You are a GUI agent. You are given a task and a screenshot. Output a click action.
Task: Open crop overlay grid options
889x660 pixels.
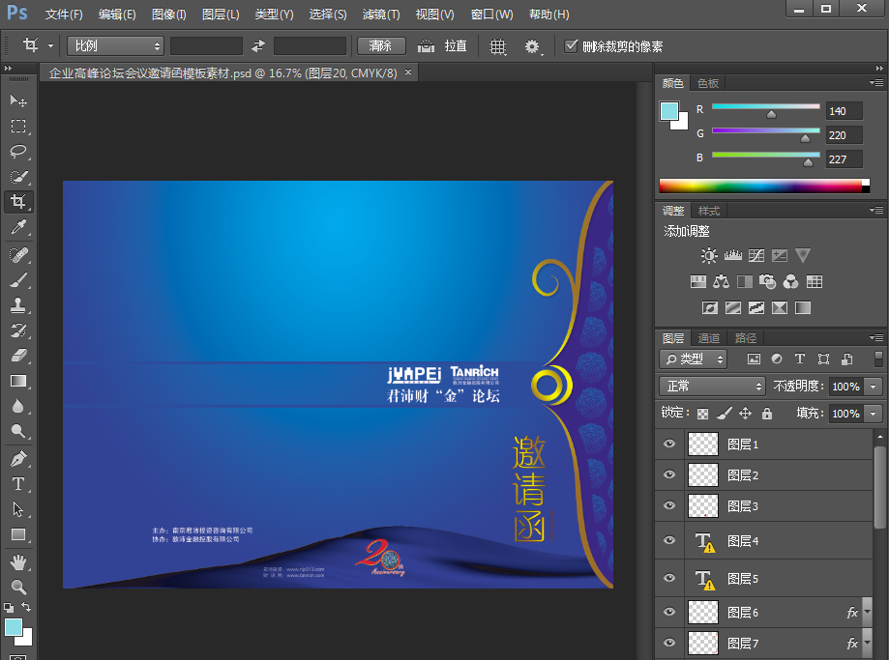498,45
